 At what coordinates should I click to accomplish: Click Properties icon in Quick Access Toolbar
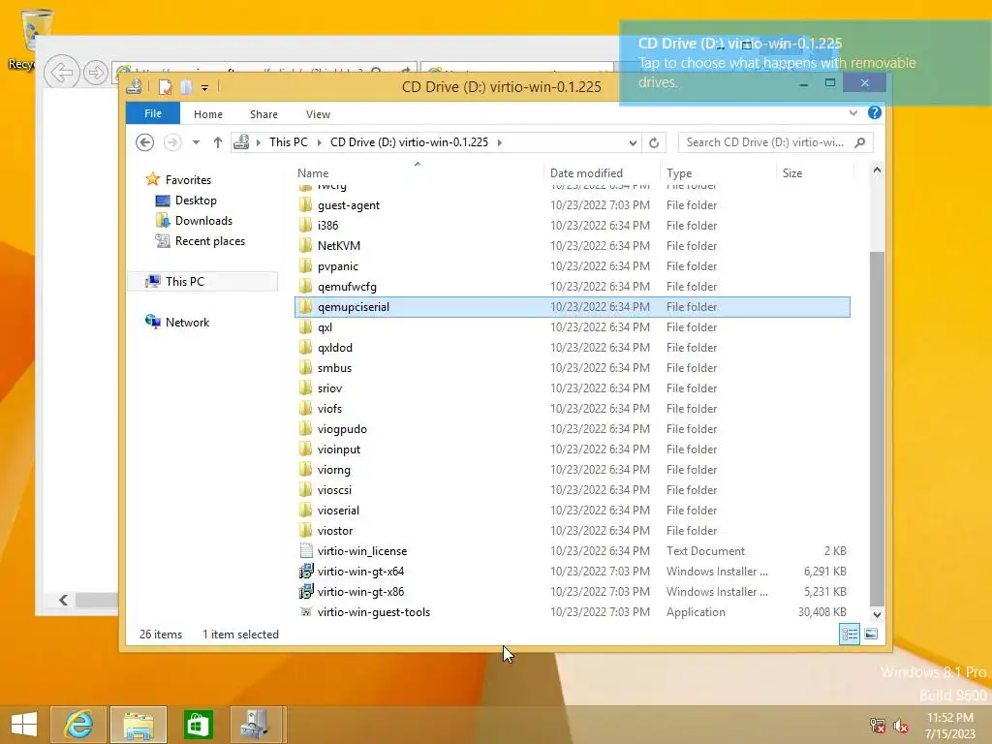click(165, 87)
